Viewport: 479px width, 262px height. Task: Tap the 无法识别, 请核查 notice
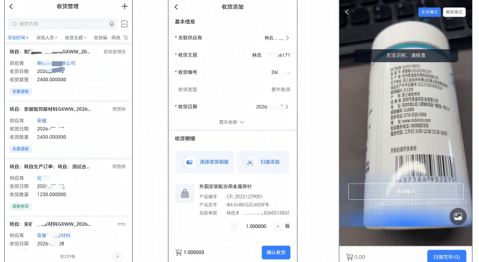point(406,55)
